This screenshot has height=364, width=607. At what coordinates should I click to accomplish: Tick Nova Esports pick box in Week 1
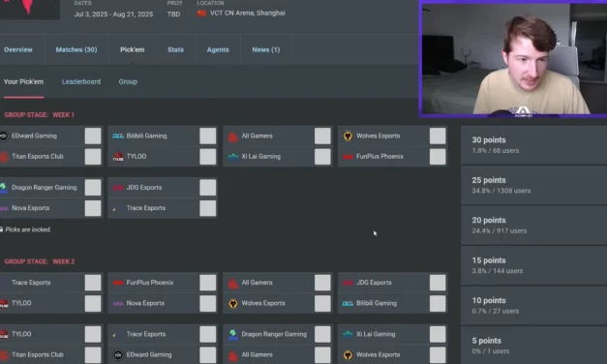93,208
